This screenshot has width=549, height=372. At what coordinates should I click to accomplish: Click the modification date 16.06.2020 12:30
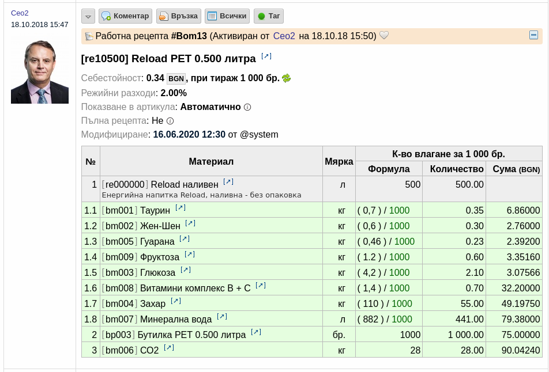pos(189,135)
